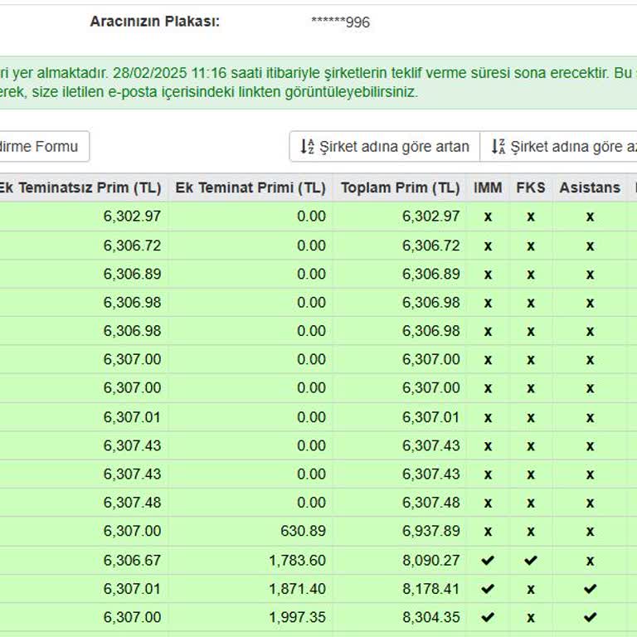This screenshot has height=637, width=637.
Task: Select Asistans checkmark in the 8,304.35 row
Action: pyautogui.click(x=590, y=617)
